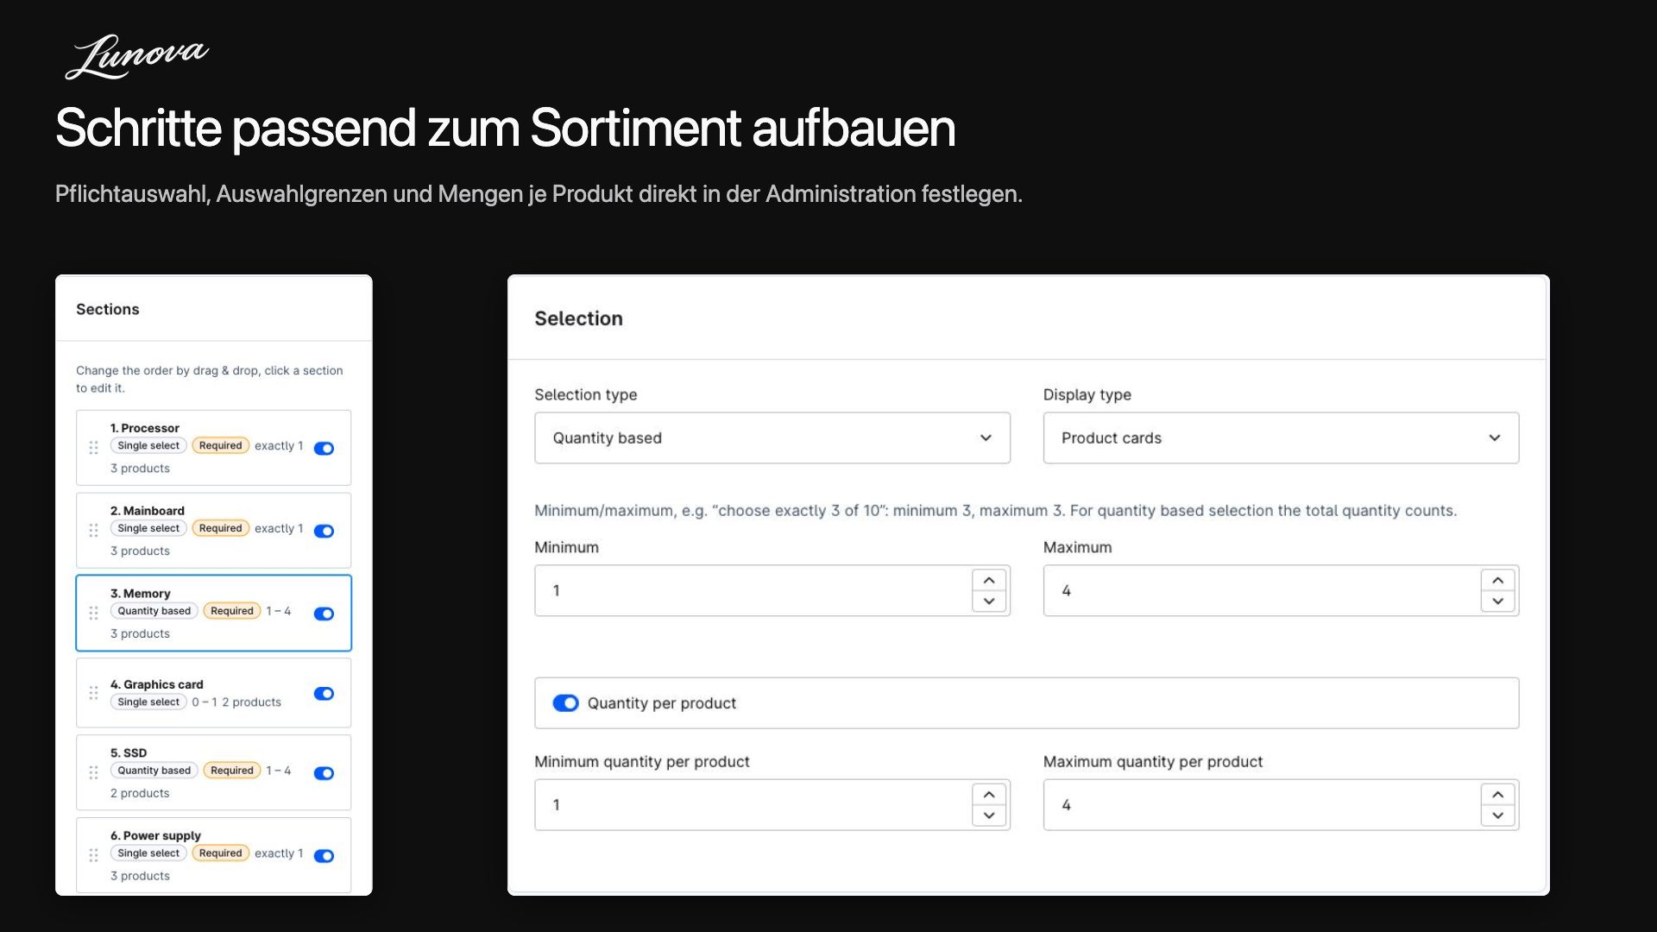Select the 6. Power supply section title

tap(155, 835)
